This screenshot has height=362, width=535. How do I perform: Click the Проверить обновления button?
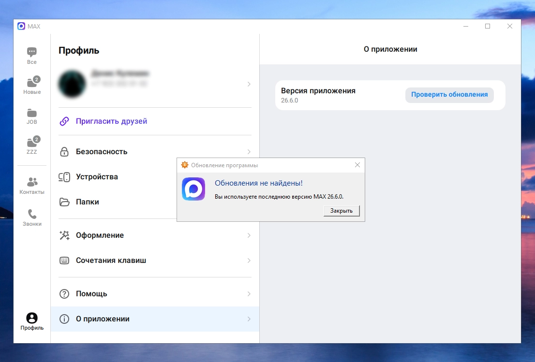[x=449, y=95]
